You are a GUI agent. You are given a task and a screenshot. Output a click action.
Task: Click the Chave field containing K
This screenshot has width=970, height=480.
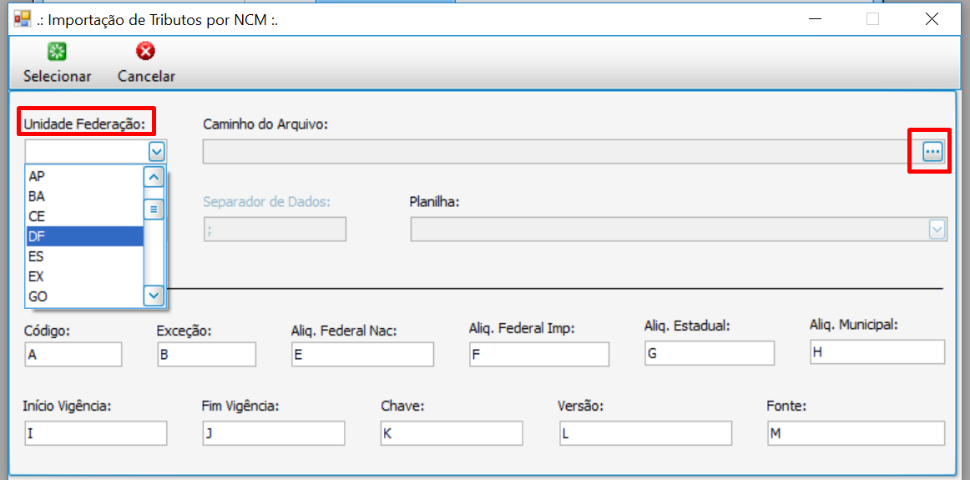[452, 433]
